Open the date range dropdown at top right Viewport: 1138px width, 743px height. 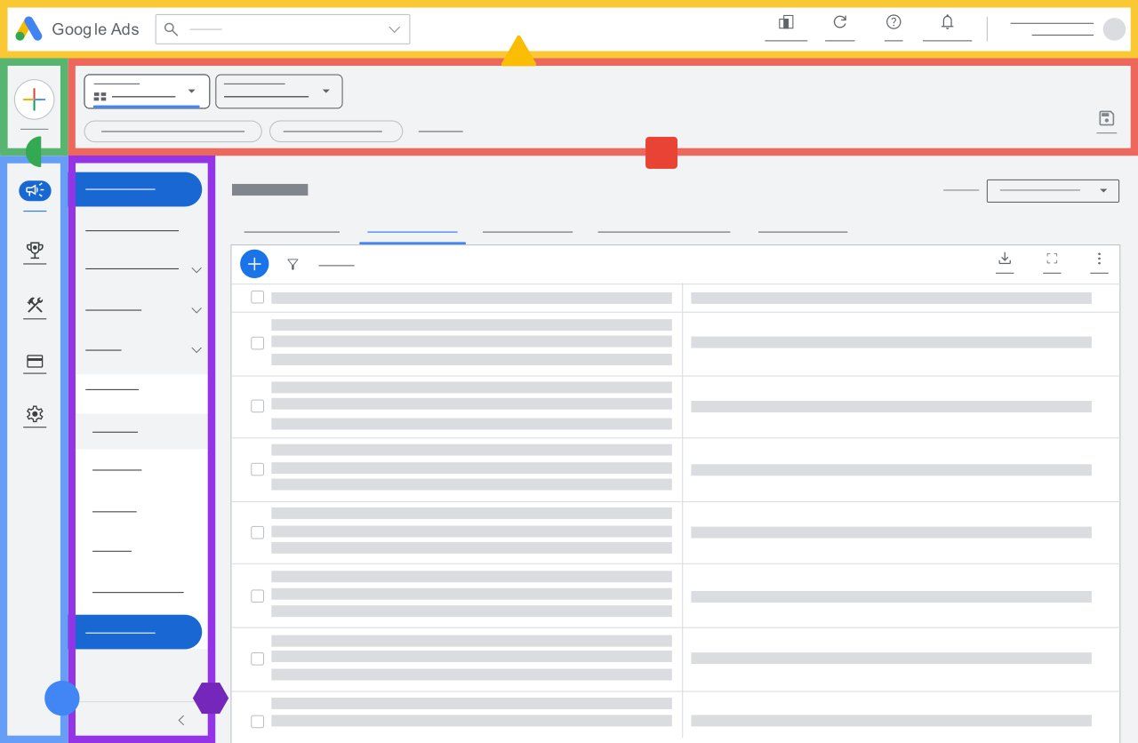pos(1053,190)
